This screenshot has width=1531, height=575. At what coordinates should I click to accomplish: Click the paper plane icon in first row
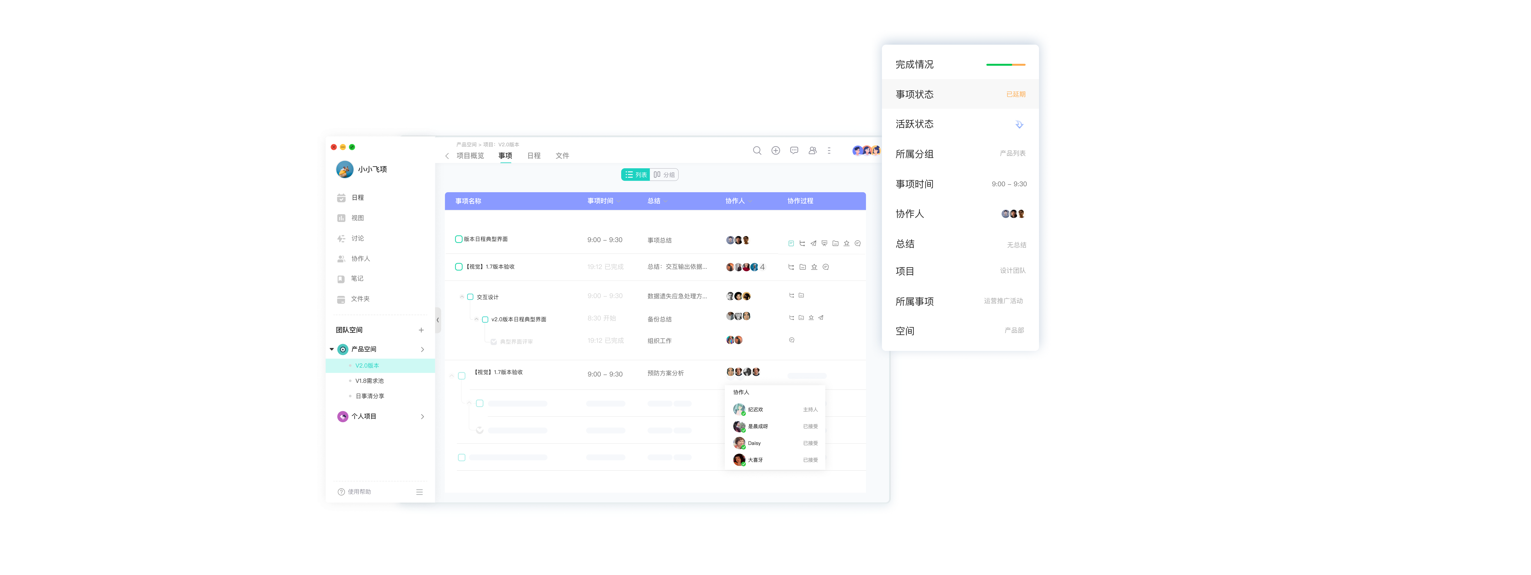(813, 243)
